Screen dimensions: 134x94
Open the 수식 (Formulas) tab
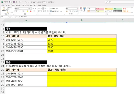point(23,5)
